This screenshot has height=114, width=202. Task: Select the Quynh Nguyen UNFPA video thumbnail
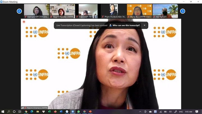pyautogui.click(x=62, y=11)
